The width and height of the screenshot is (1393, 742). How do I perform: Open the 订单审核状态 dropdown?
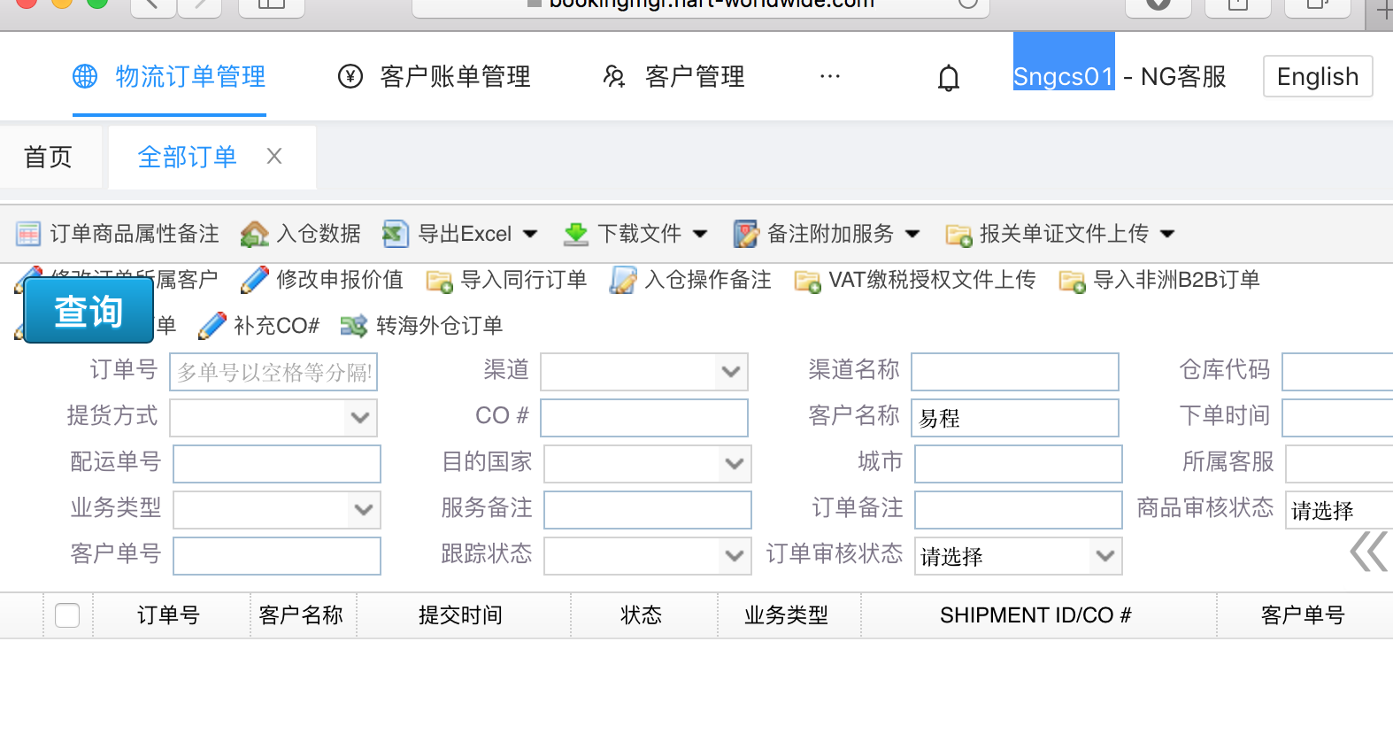(1104, 556)
